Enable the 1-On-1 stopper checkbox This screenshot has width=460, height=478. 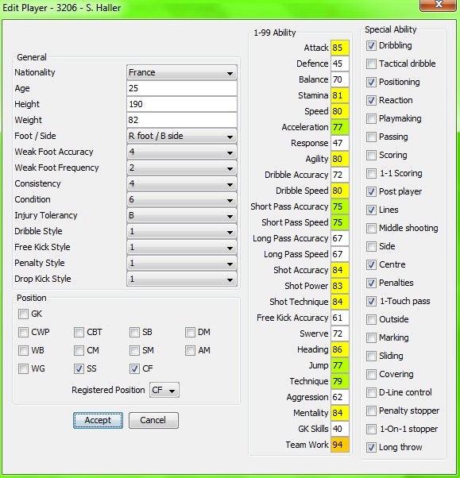[371, 429]
